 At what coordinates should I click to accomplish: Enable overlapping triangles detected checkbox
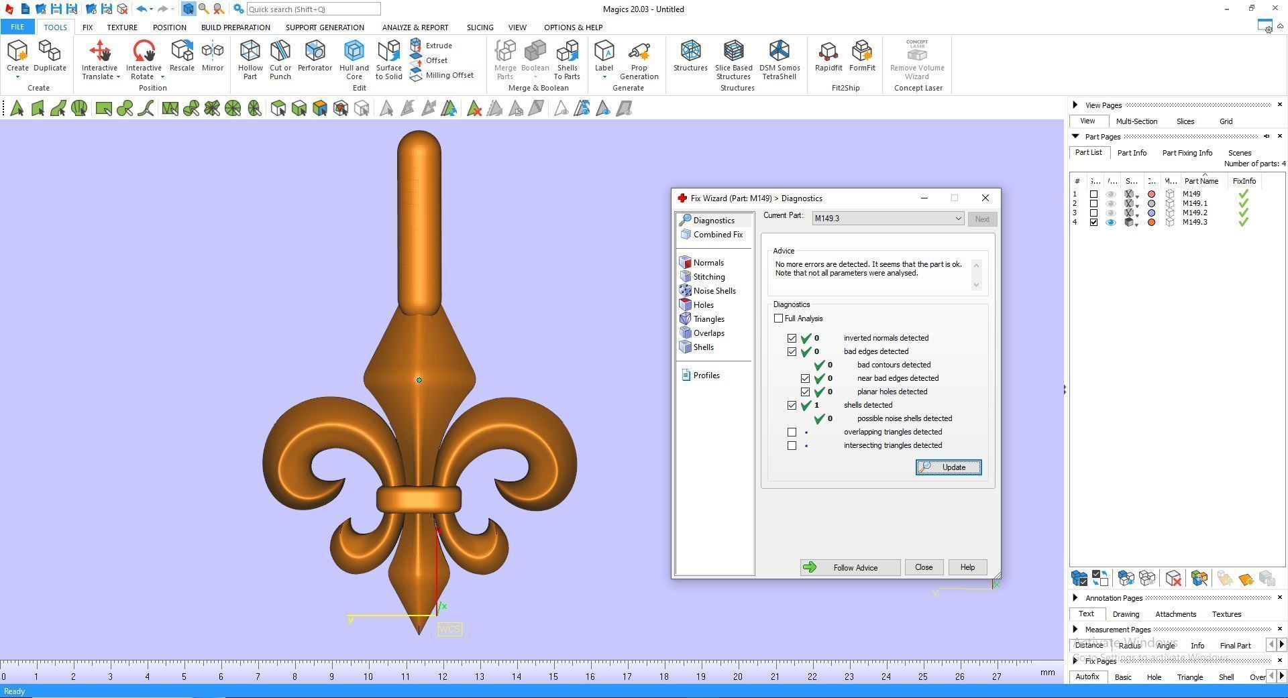coord(792,432)
